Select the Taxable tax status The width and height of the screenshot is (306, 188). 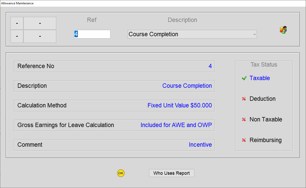(x=260, y=78)
